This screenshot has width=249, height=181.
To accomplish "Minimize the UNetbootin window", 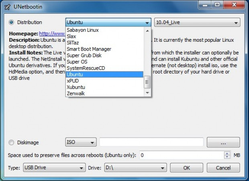I will point(205,5).
